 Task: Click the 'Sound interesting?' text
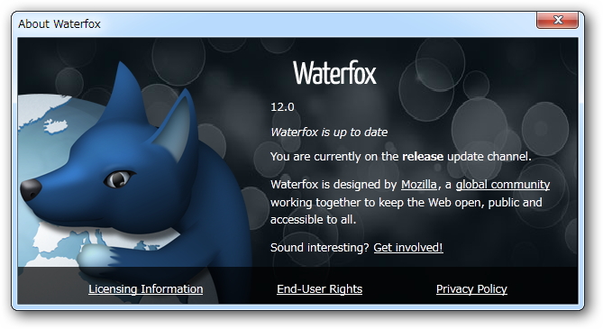point(320,247)
